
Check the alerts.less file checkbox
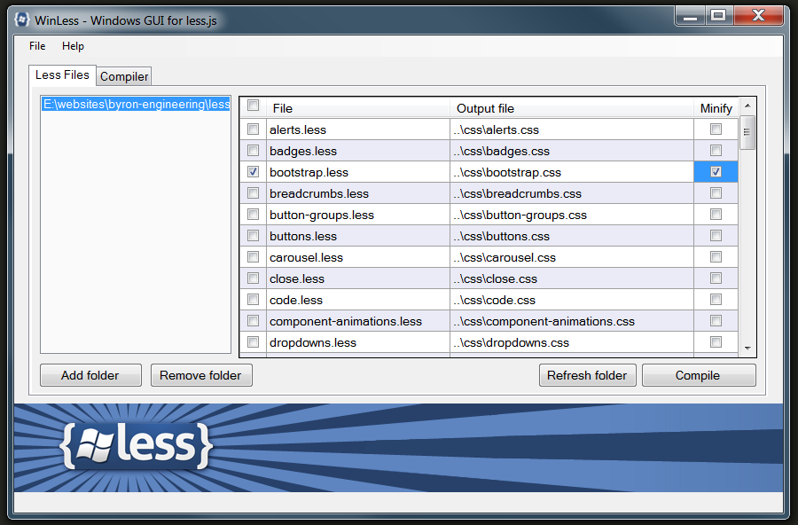pos(253,129)
